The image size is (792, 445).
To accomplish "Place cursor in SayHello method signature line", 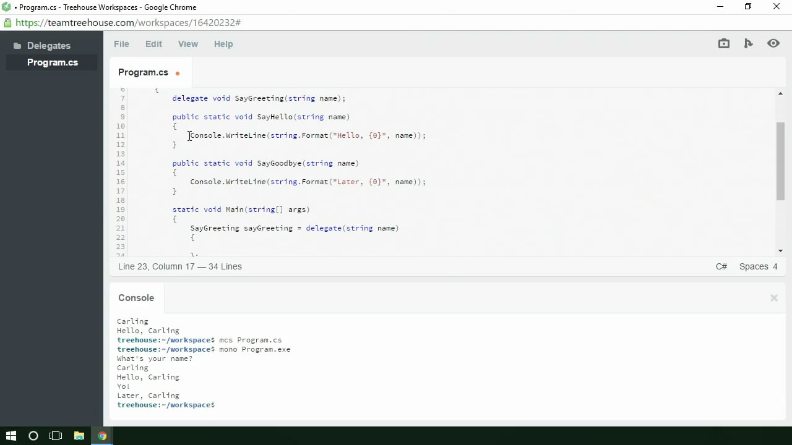I will point(261,117).
